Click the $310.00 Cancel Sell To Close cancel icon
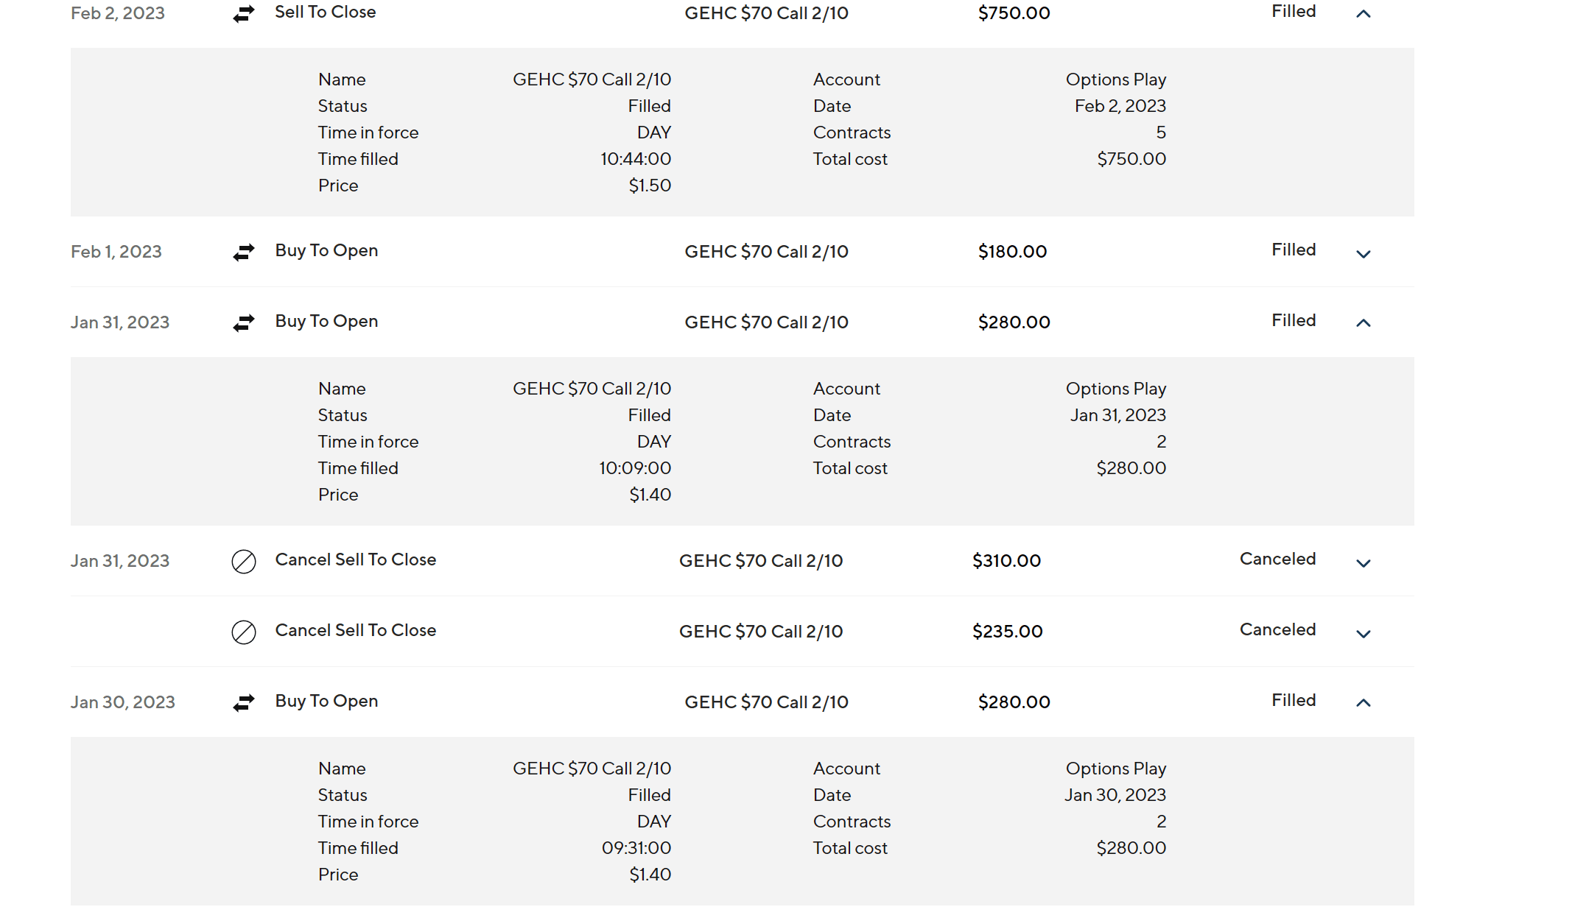This screenshot has width=1586, height=918. coord(244,562)
